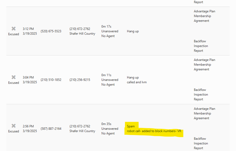Click the 3:12 PM call's Hang up note
The image size is (236, 151).
click(x=133, y=31)
